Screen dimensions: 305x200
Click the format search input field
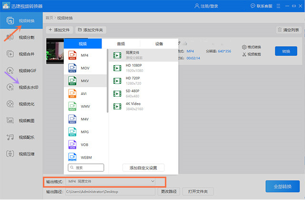click(x=86, y=168)
